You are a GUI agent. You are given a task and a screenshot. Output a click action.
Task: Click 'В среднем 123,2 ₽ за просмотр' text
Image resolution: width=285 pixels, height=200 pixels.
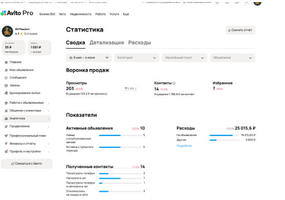(x=86, y=94)
